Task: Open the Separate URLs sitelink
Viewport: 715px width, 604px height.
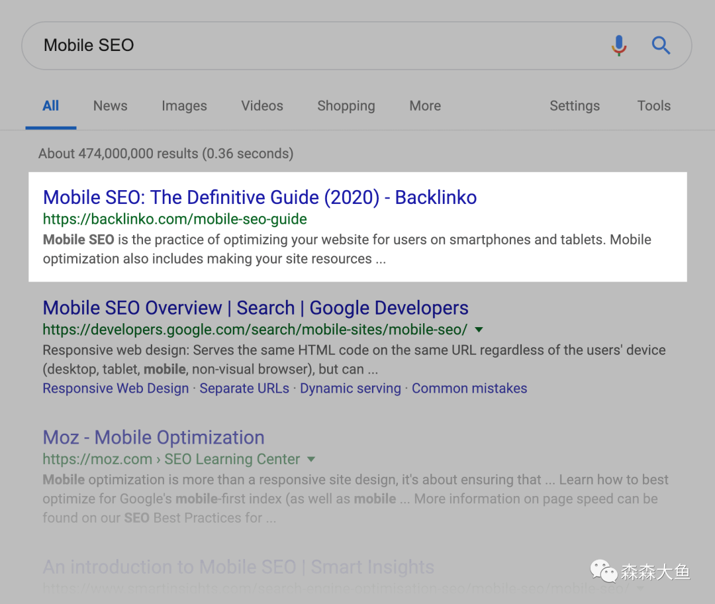Action: [244, 389]
